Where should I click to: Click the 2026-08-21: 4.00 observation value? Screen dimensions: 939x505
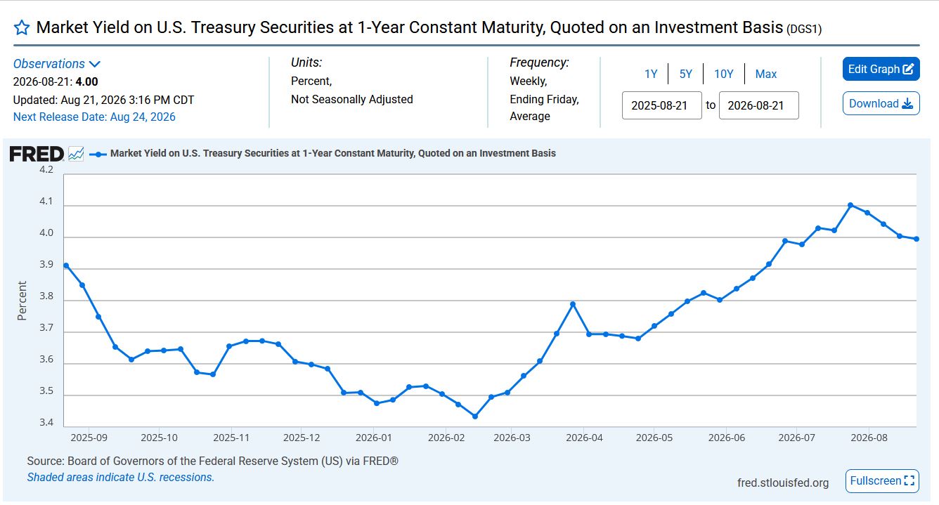56,81
